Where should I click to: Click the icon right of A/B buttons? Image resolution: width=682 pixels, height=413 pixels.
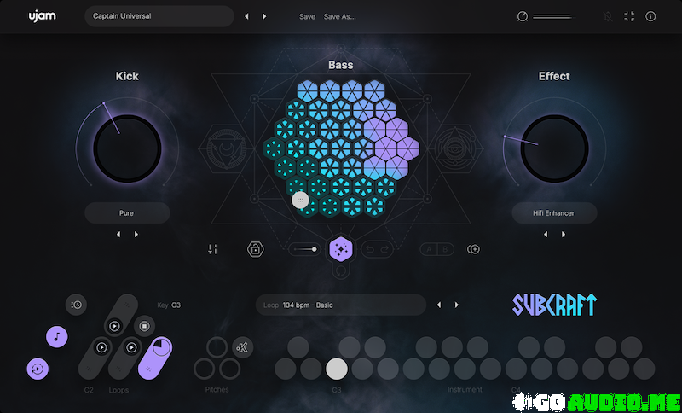(x=473, y=249)
